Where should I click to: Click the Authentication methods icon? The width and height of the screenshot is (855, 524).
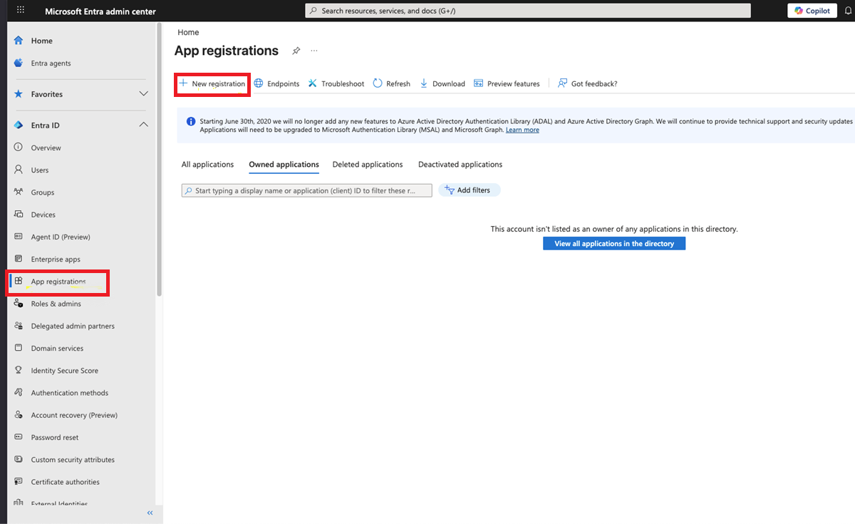coord(19,393)
